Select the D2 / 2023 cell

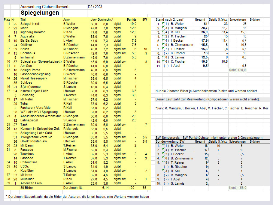coord(95,7)
